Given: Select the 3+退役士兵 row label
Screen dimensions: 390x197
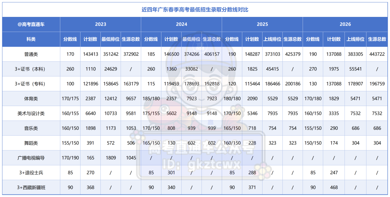Looking at the screenshot, I should click(x=31, y=173).
